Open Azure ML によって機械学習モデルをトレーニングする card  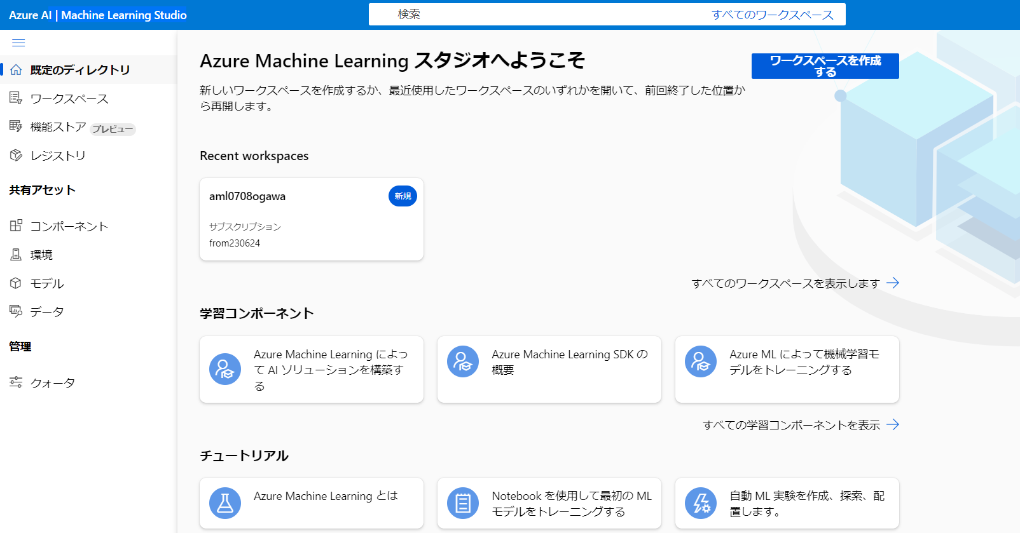pos(787,369)
